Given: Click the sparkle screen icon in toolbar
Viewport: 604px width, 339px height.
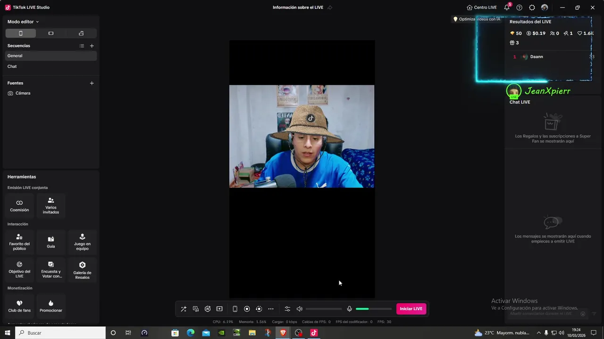Looking at the screenshot, I should (219, 309).
